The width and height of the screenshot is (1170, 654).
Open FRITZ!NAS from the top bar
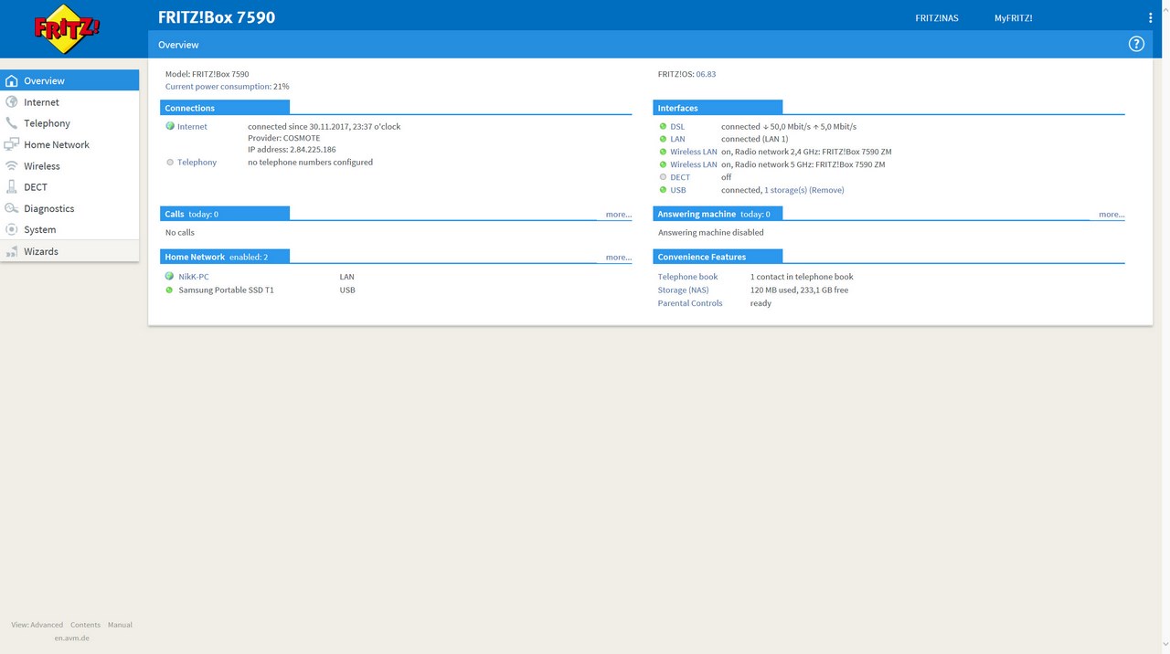click(937, 18)
